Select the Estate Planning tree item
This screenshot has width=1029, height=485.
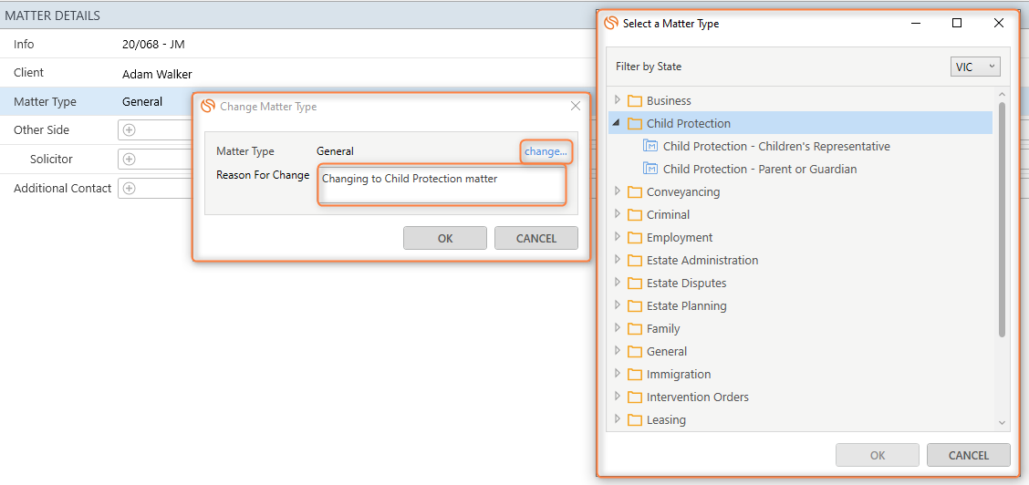(x=686, y=305)
